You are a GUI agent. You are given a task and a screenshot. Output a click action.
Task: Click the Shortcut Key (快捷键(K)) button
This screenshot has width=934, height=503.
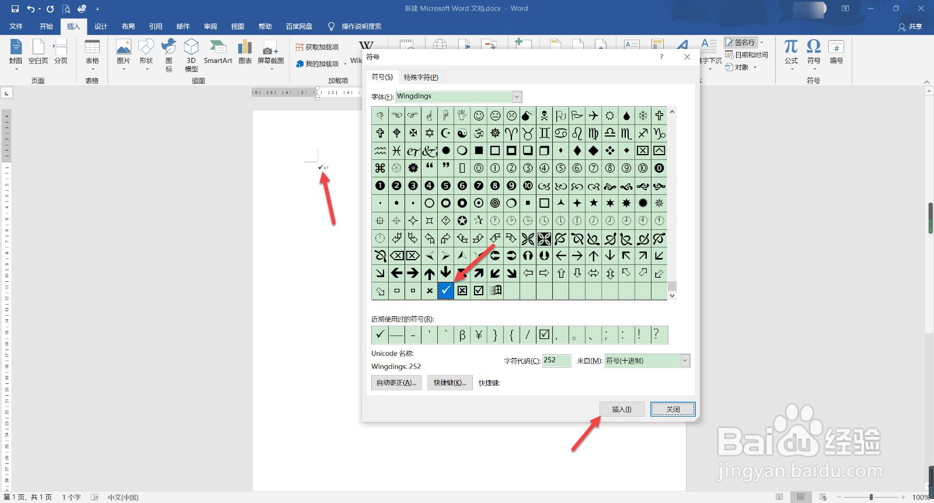[449, 383]
